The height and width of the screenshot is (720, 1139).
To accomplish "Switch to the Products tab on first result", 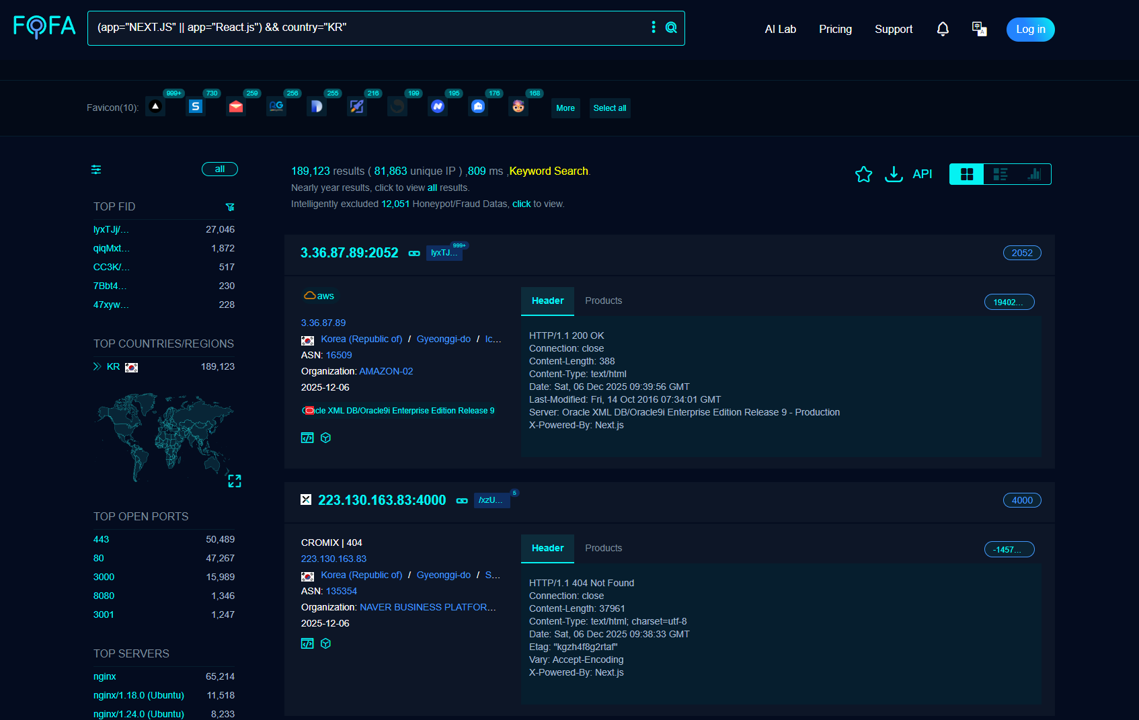I will click(603, 301).
